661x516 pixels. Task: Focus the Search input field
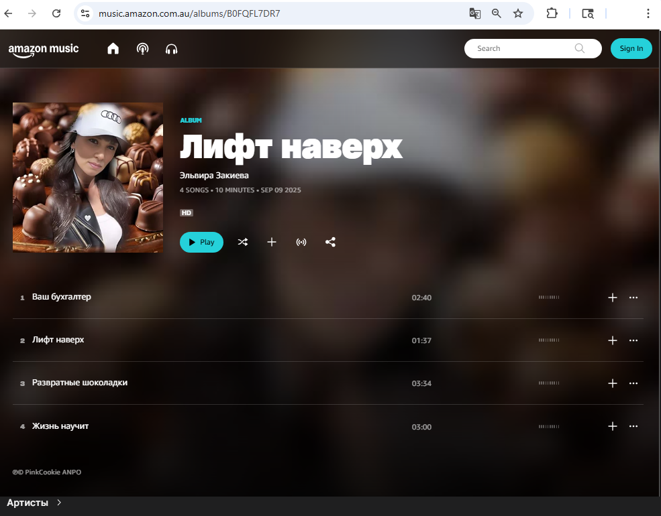[533, 48]
